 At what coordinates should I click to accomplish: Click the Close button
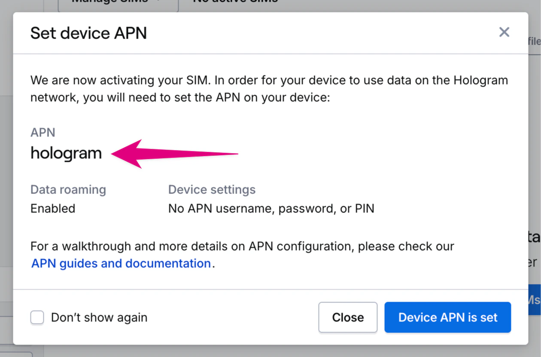pyautogui.click(x=348, y=318)
